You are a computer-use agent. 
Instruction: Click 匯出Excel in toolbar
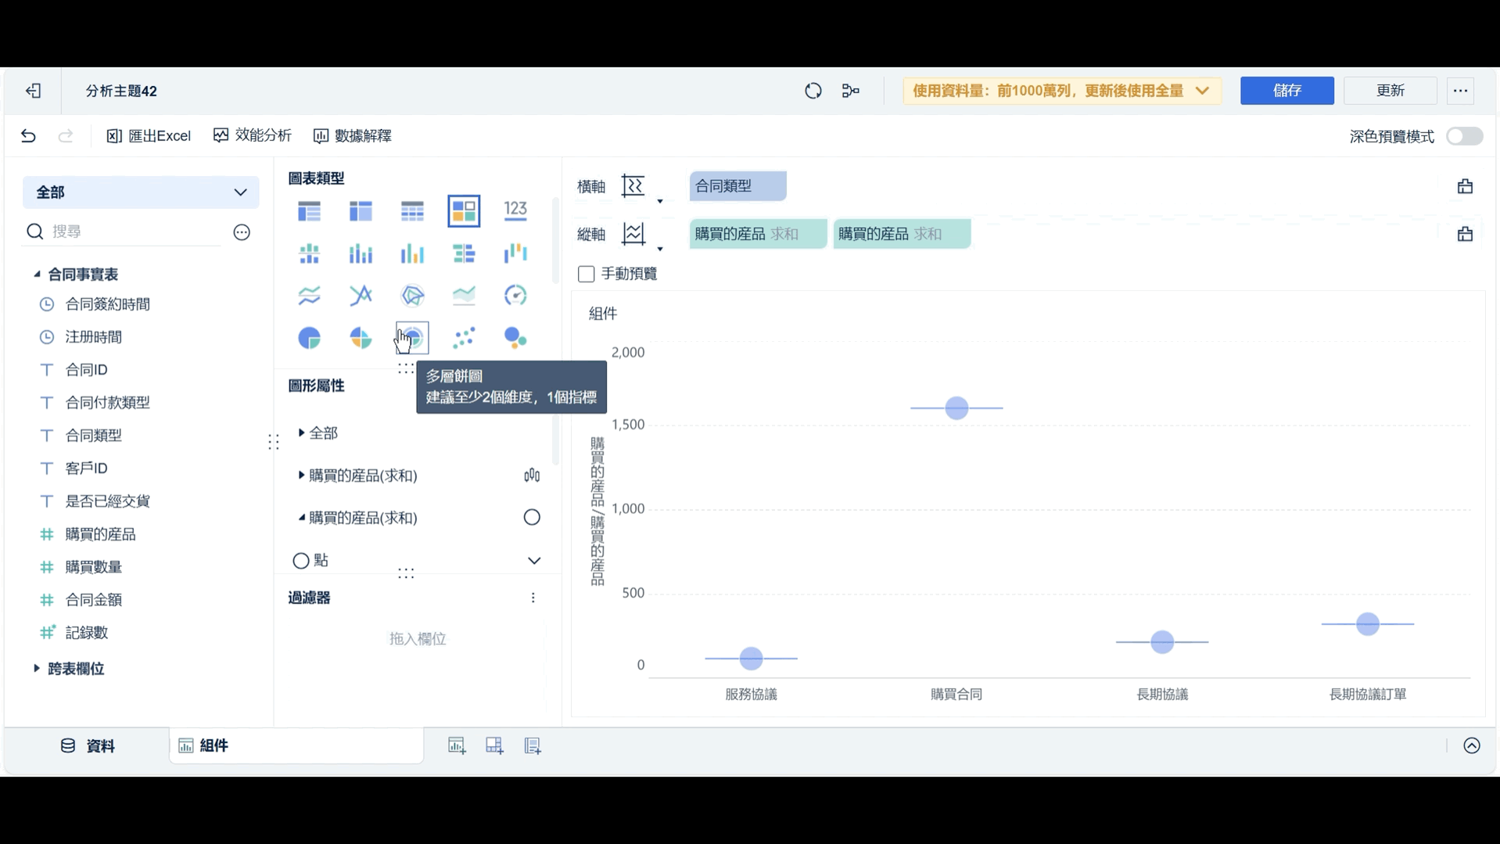(x=149, y=136)
